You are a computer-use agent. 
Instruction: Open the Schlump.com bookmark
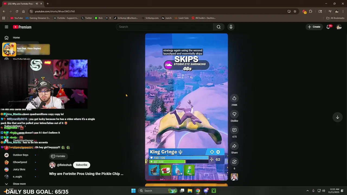pyautogui.click(x=150, y=18)
